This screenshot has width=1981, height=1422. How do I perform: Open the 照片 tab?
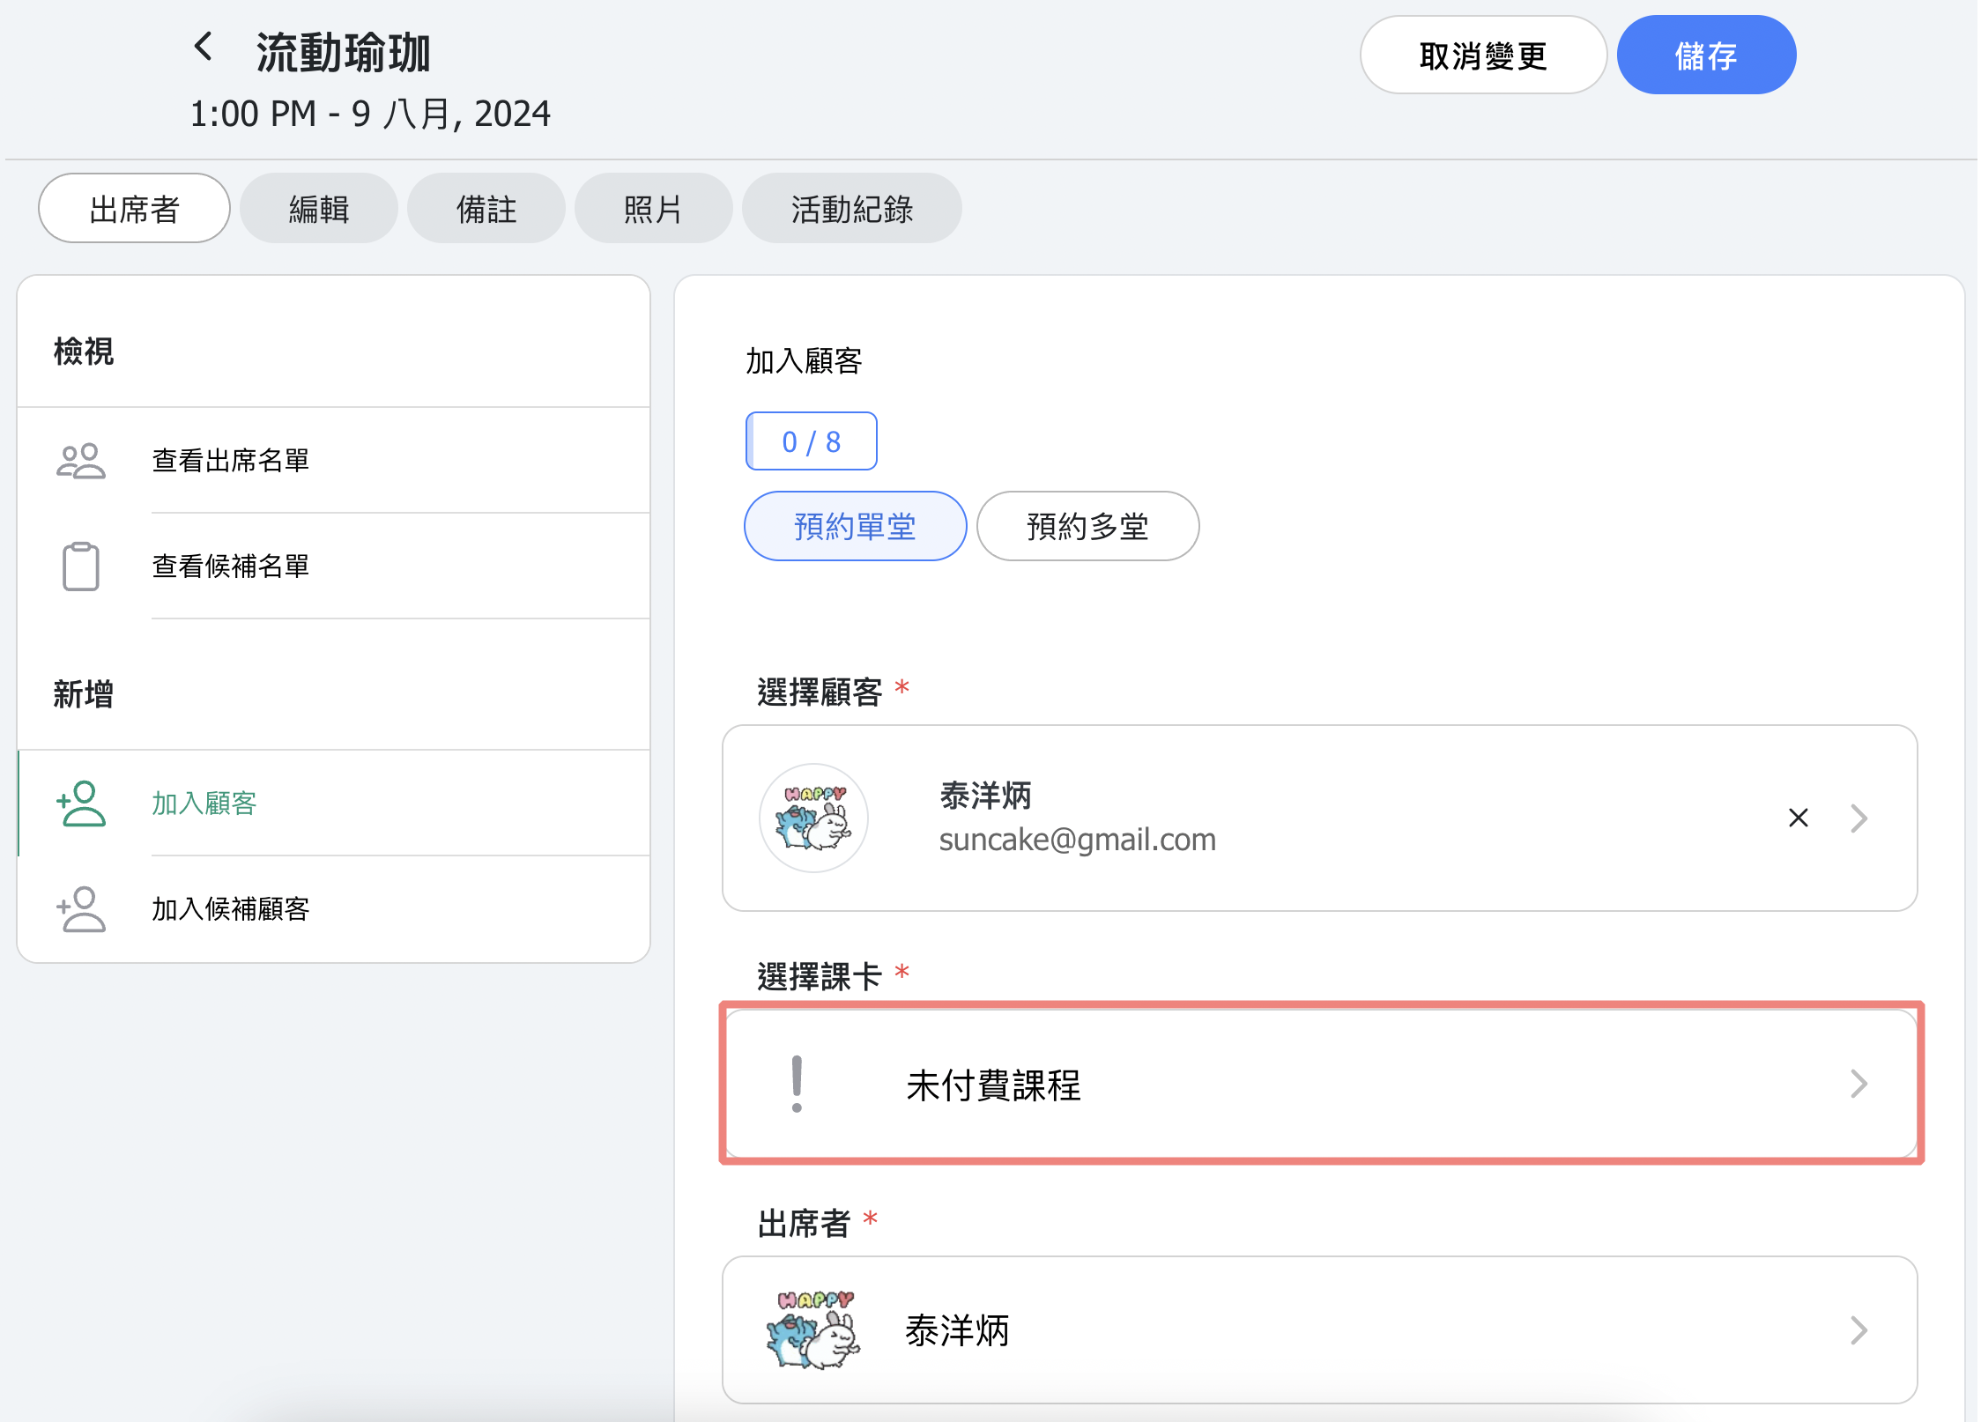[653, 210]
